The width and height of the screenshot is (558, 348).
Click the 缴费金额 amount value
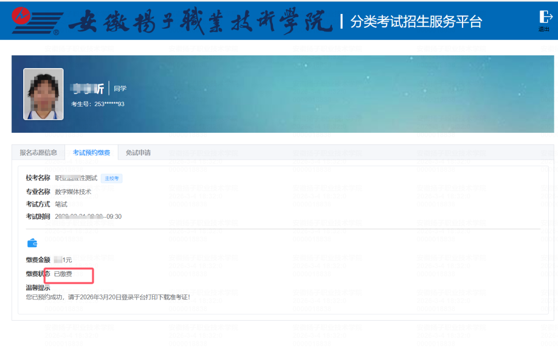coord(63,260)
